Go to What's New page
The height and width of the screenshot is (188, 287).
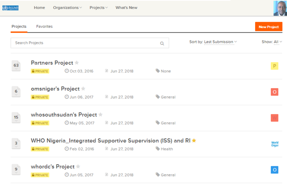(126, 8)
